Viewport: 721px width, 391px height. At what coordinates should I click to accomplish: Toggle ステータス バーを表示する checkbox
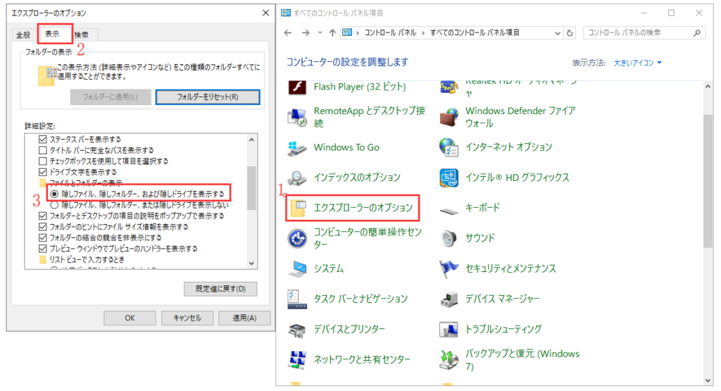[x=43, y=139]
